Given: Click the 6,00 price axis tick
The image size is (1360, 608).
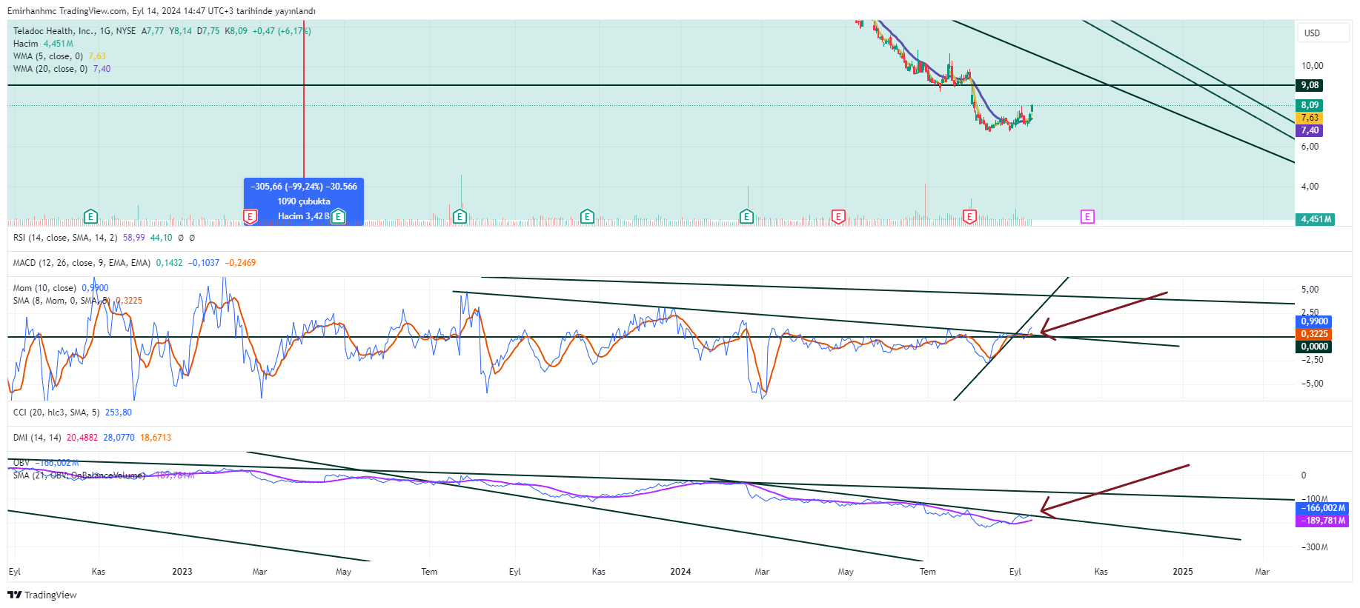Looking at the screenshot, I should click(1310, 147).
